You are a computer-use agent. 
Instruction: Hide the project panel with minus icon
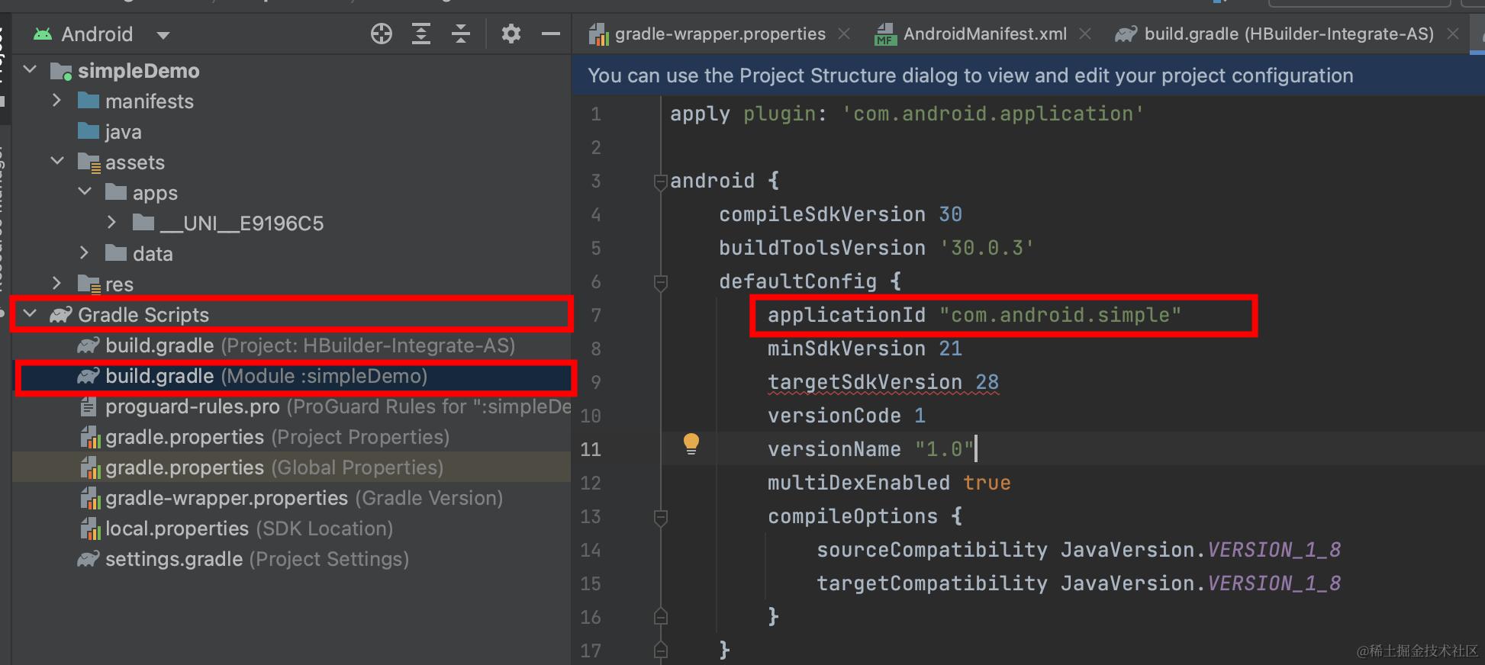click(550, 34)
